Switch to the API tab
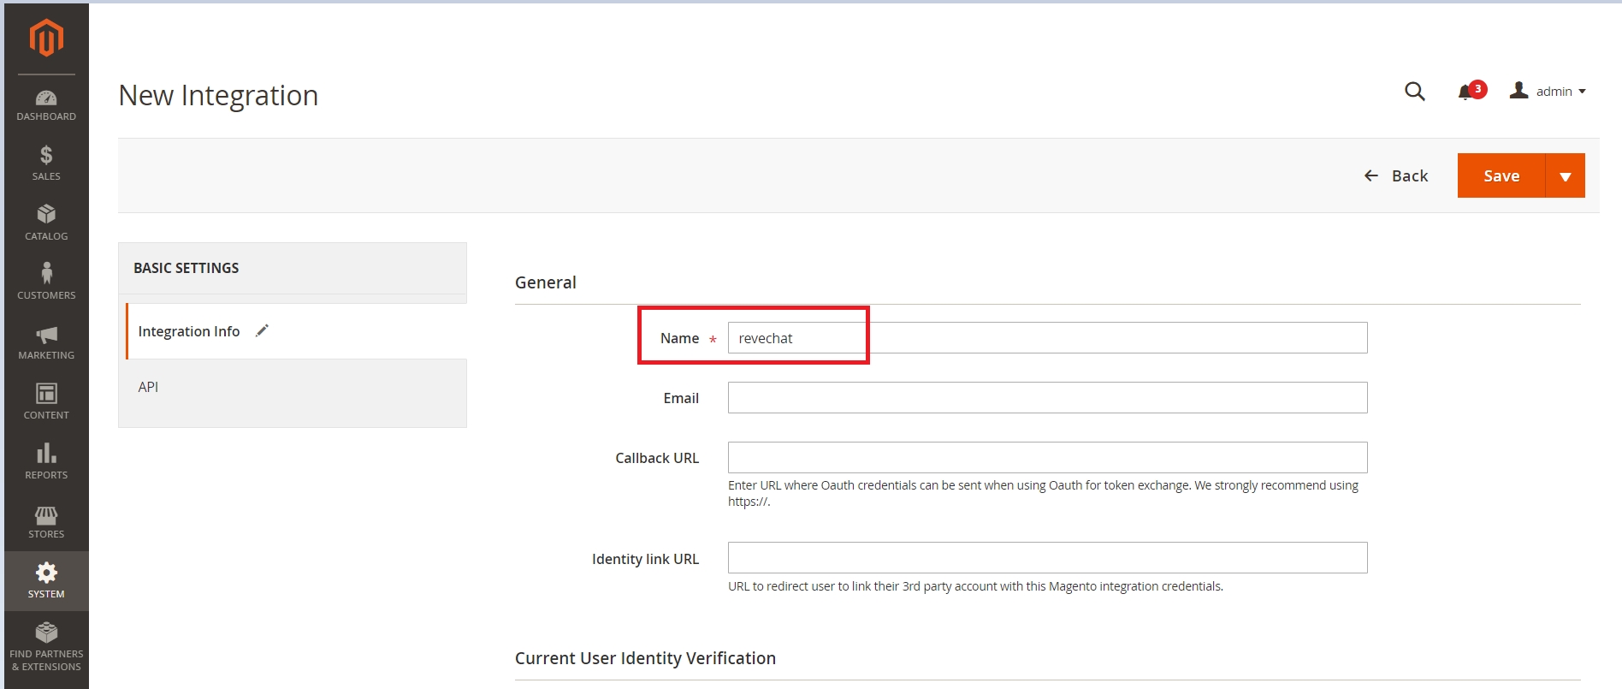Viewport: 1622px width, 689px height. tap(148, 387)
